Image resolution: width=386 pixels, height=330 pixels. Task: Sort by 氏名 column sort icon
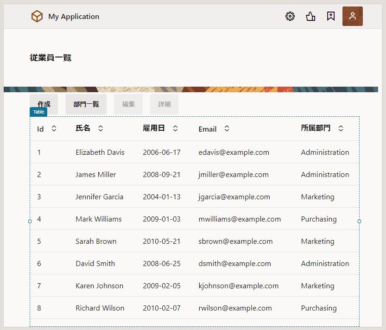(x=101, y=128)
